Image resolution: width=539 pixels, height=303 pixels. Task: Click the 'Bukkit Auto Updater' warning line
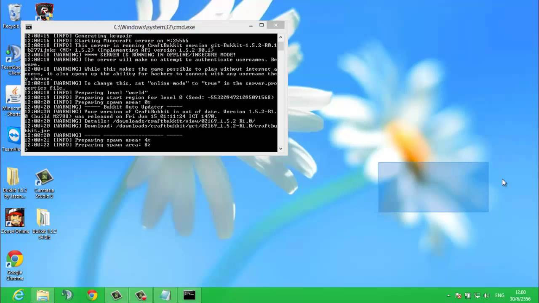[x=103, y=107]
